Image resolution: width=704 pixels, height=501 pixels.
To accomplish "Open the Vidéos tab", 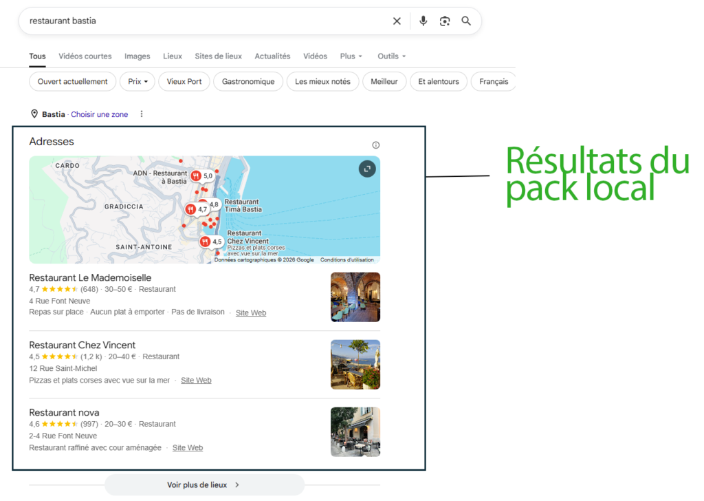I will pos(315,56).
